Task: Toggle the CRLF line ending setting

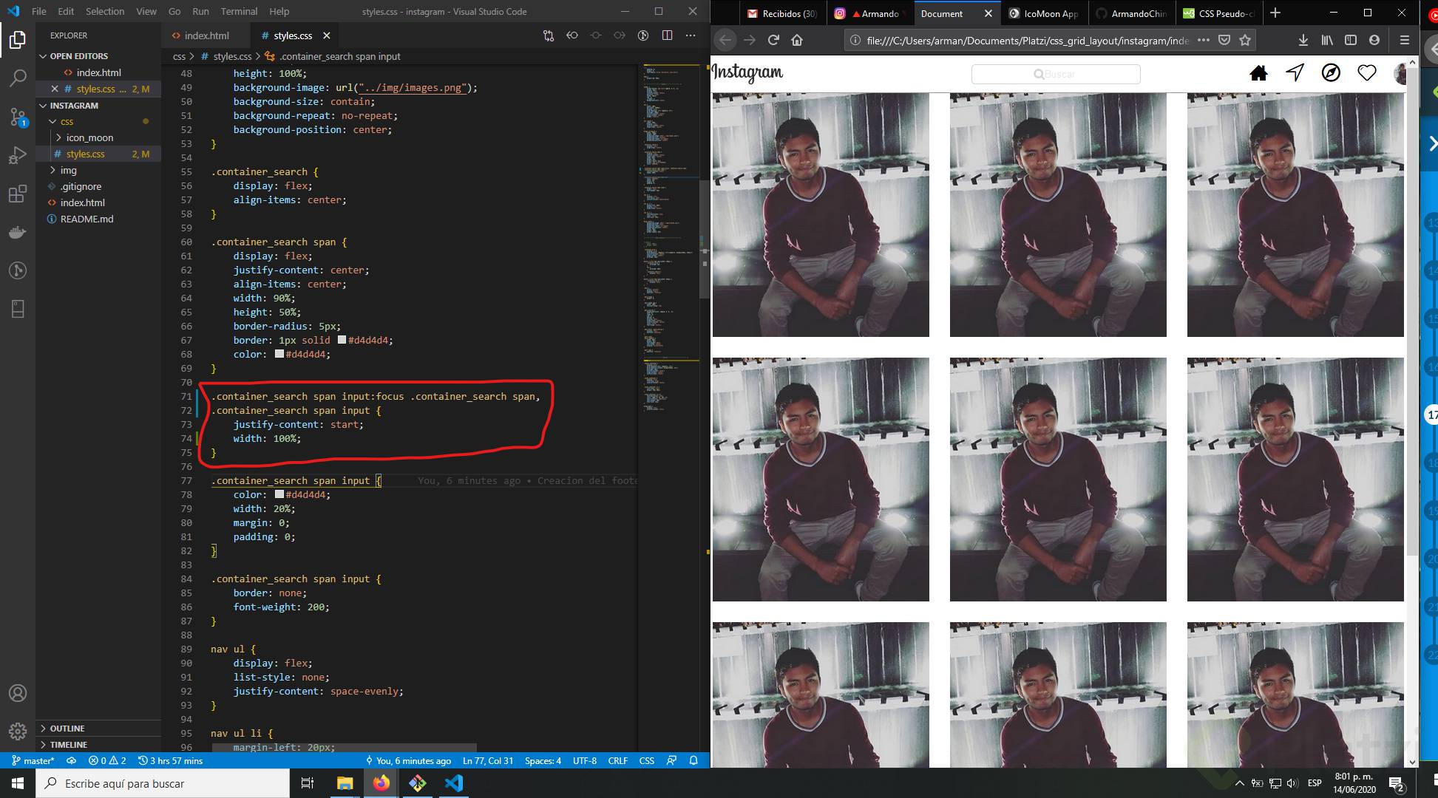Action: click(617, 760)
